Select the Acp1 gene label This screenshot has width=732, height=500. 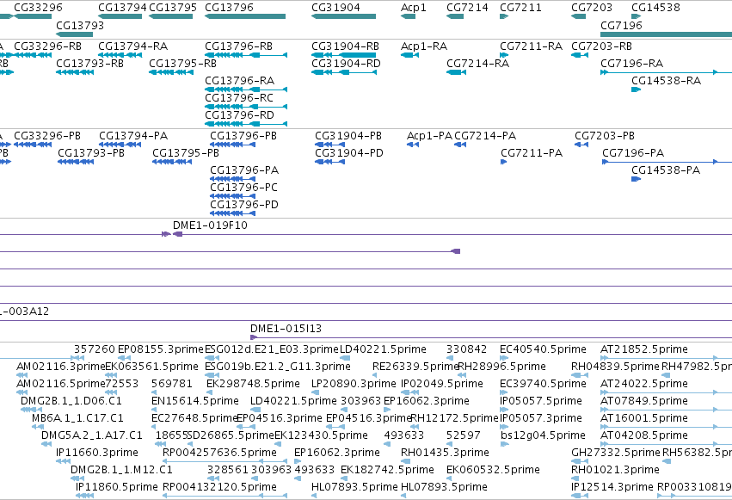coord(414,8)
